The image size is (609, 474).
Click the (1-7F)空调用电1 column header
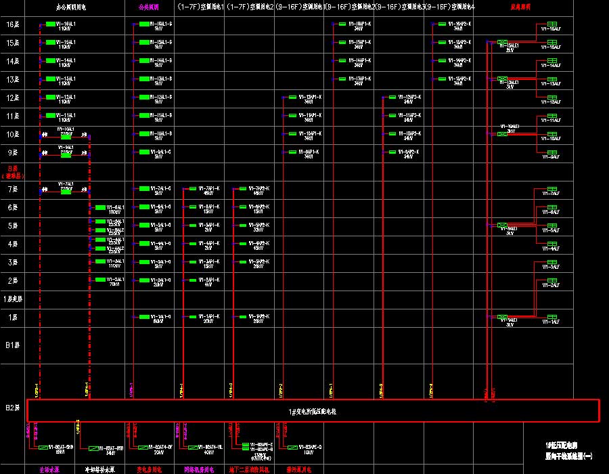[200, 7]
